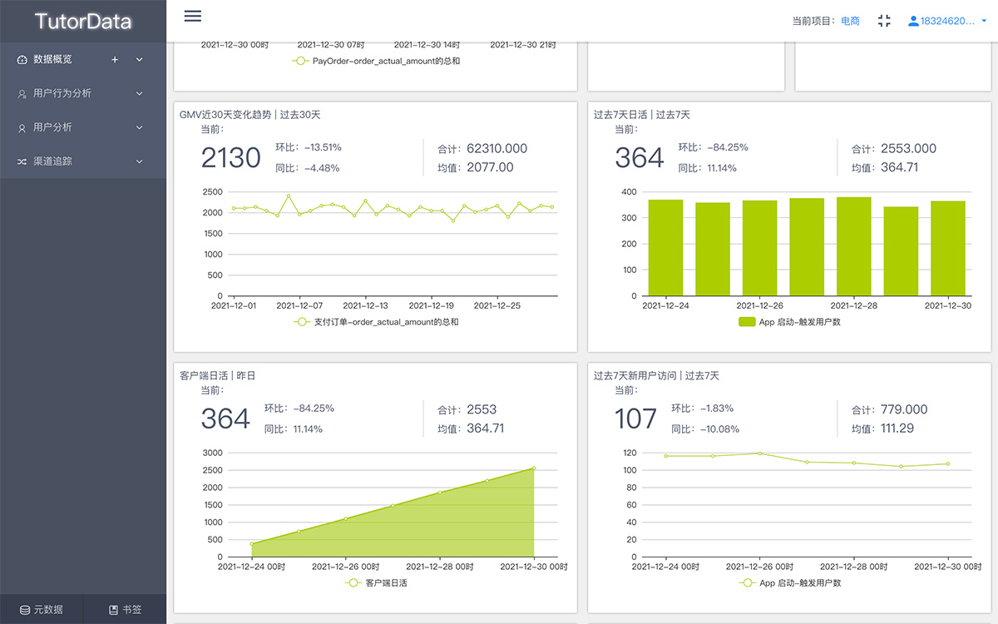The height and width of the screenshot is (624, 998).
Task: Expand the 数据概览 chevron
Action: (x=139, y=60)
